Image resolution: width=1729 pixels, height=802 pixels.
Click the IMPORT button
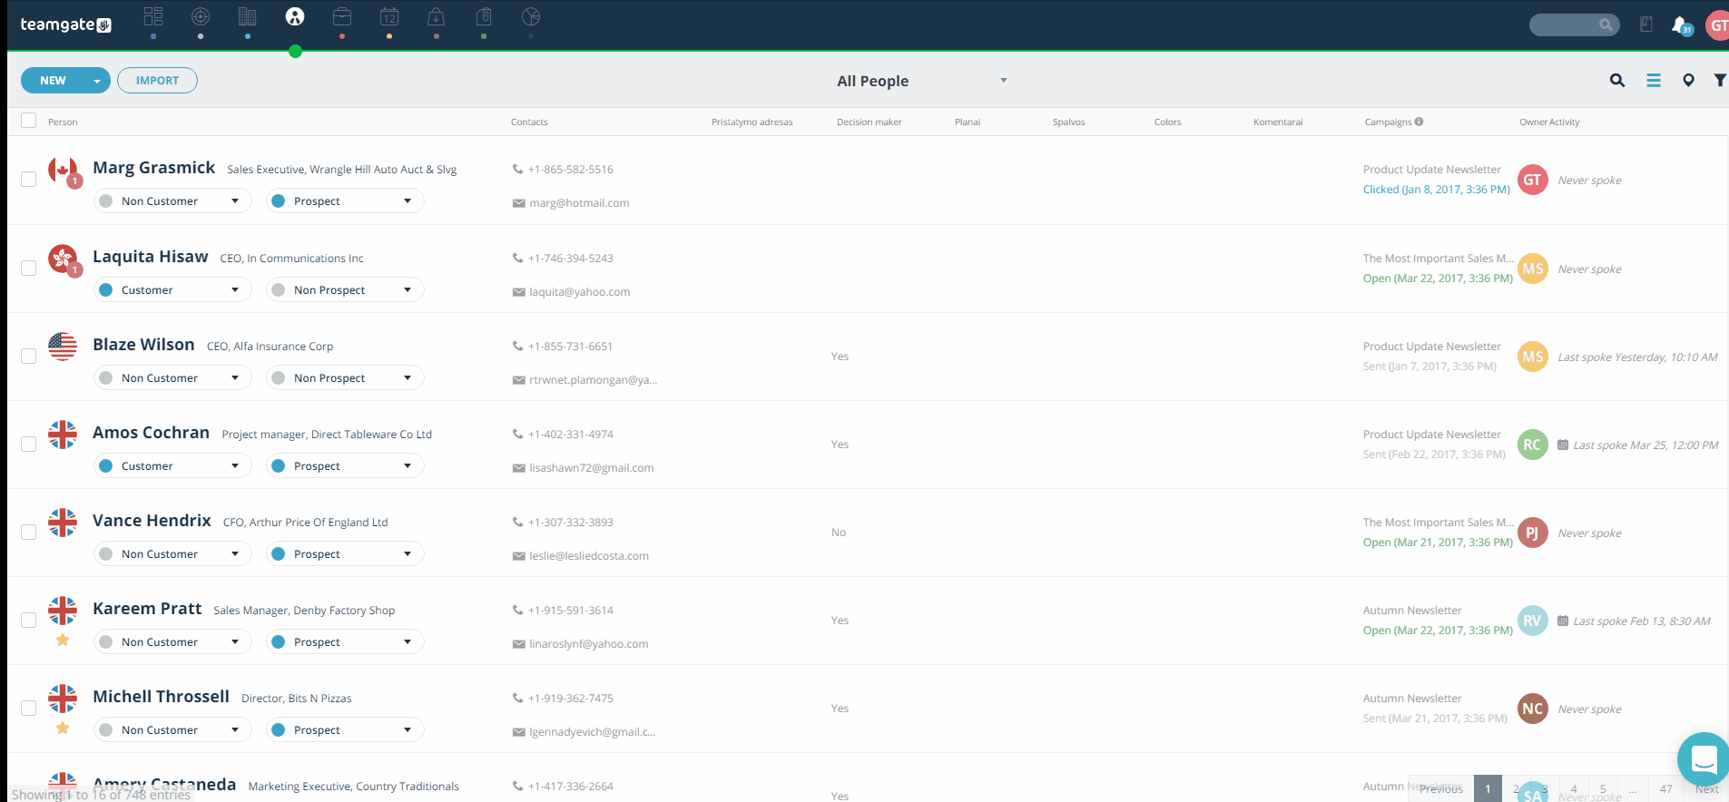pyautogui.click(x=157, y=81)
